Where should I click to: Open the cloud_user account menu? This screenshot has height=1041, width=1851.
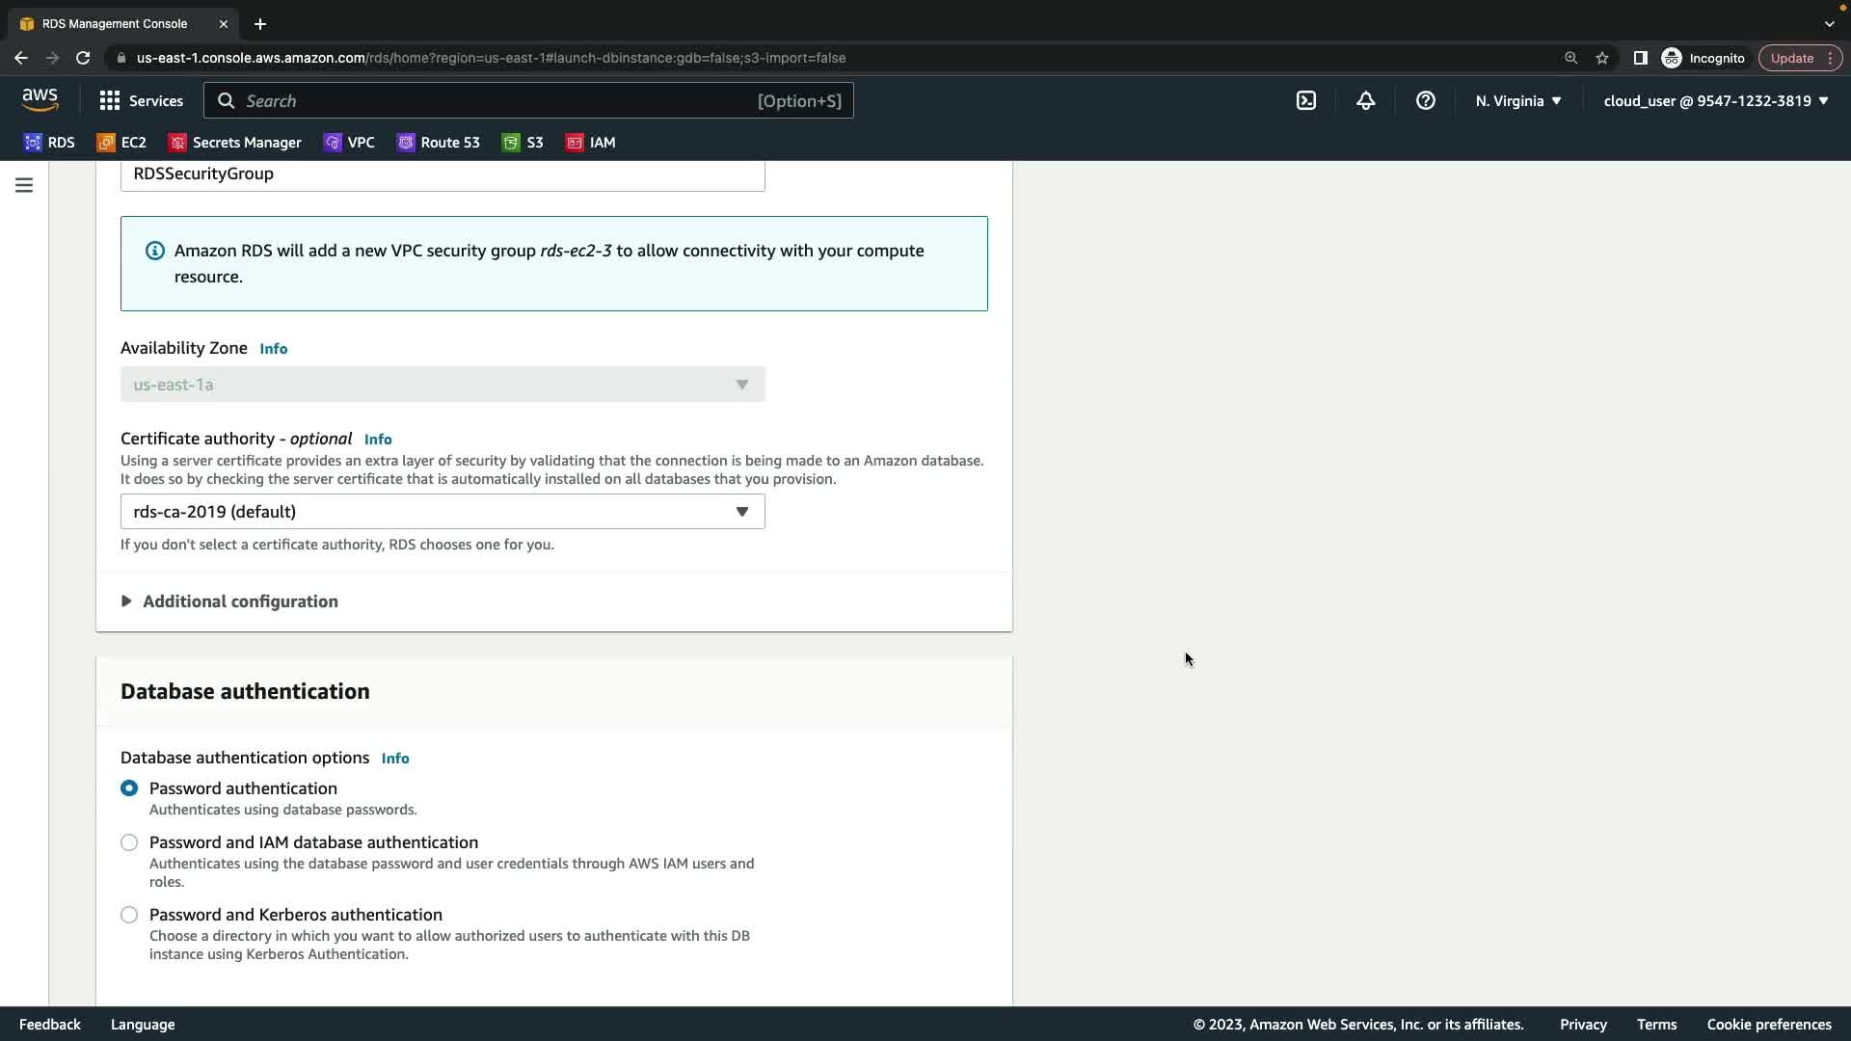point(1715,100)
